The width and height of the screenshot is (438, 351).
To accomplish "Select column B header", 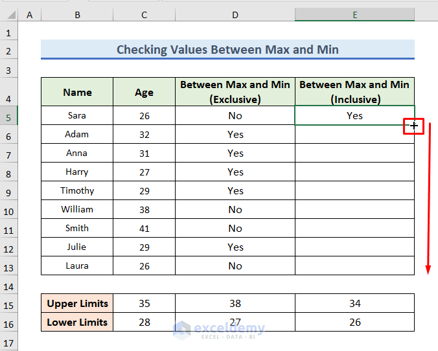I will 77,15.
